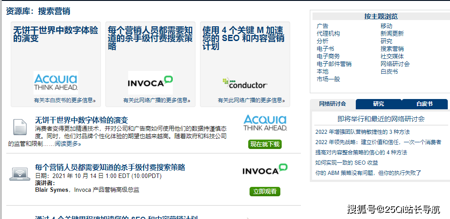Click the Invoca logo above 立即观看
This screenshot has height=219, width=450.
point(265,169)
